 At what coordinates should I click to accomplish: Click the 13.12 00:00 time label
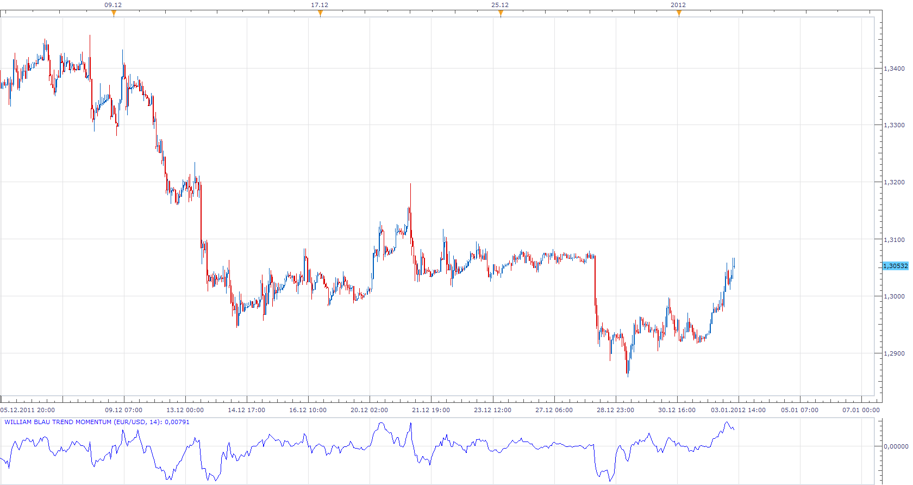tap(185, 410)
